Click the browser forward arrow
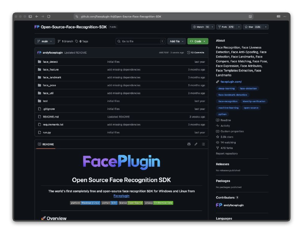 43,17
